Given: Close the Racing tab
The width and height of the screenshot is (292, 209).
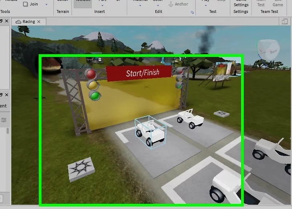Looking at the screenshot, I should click(39, 22).
